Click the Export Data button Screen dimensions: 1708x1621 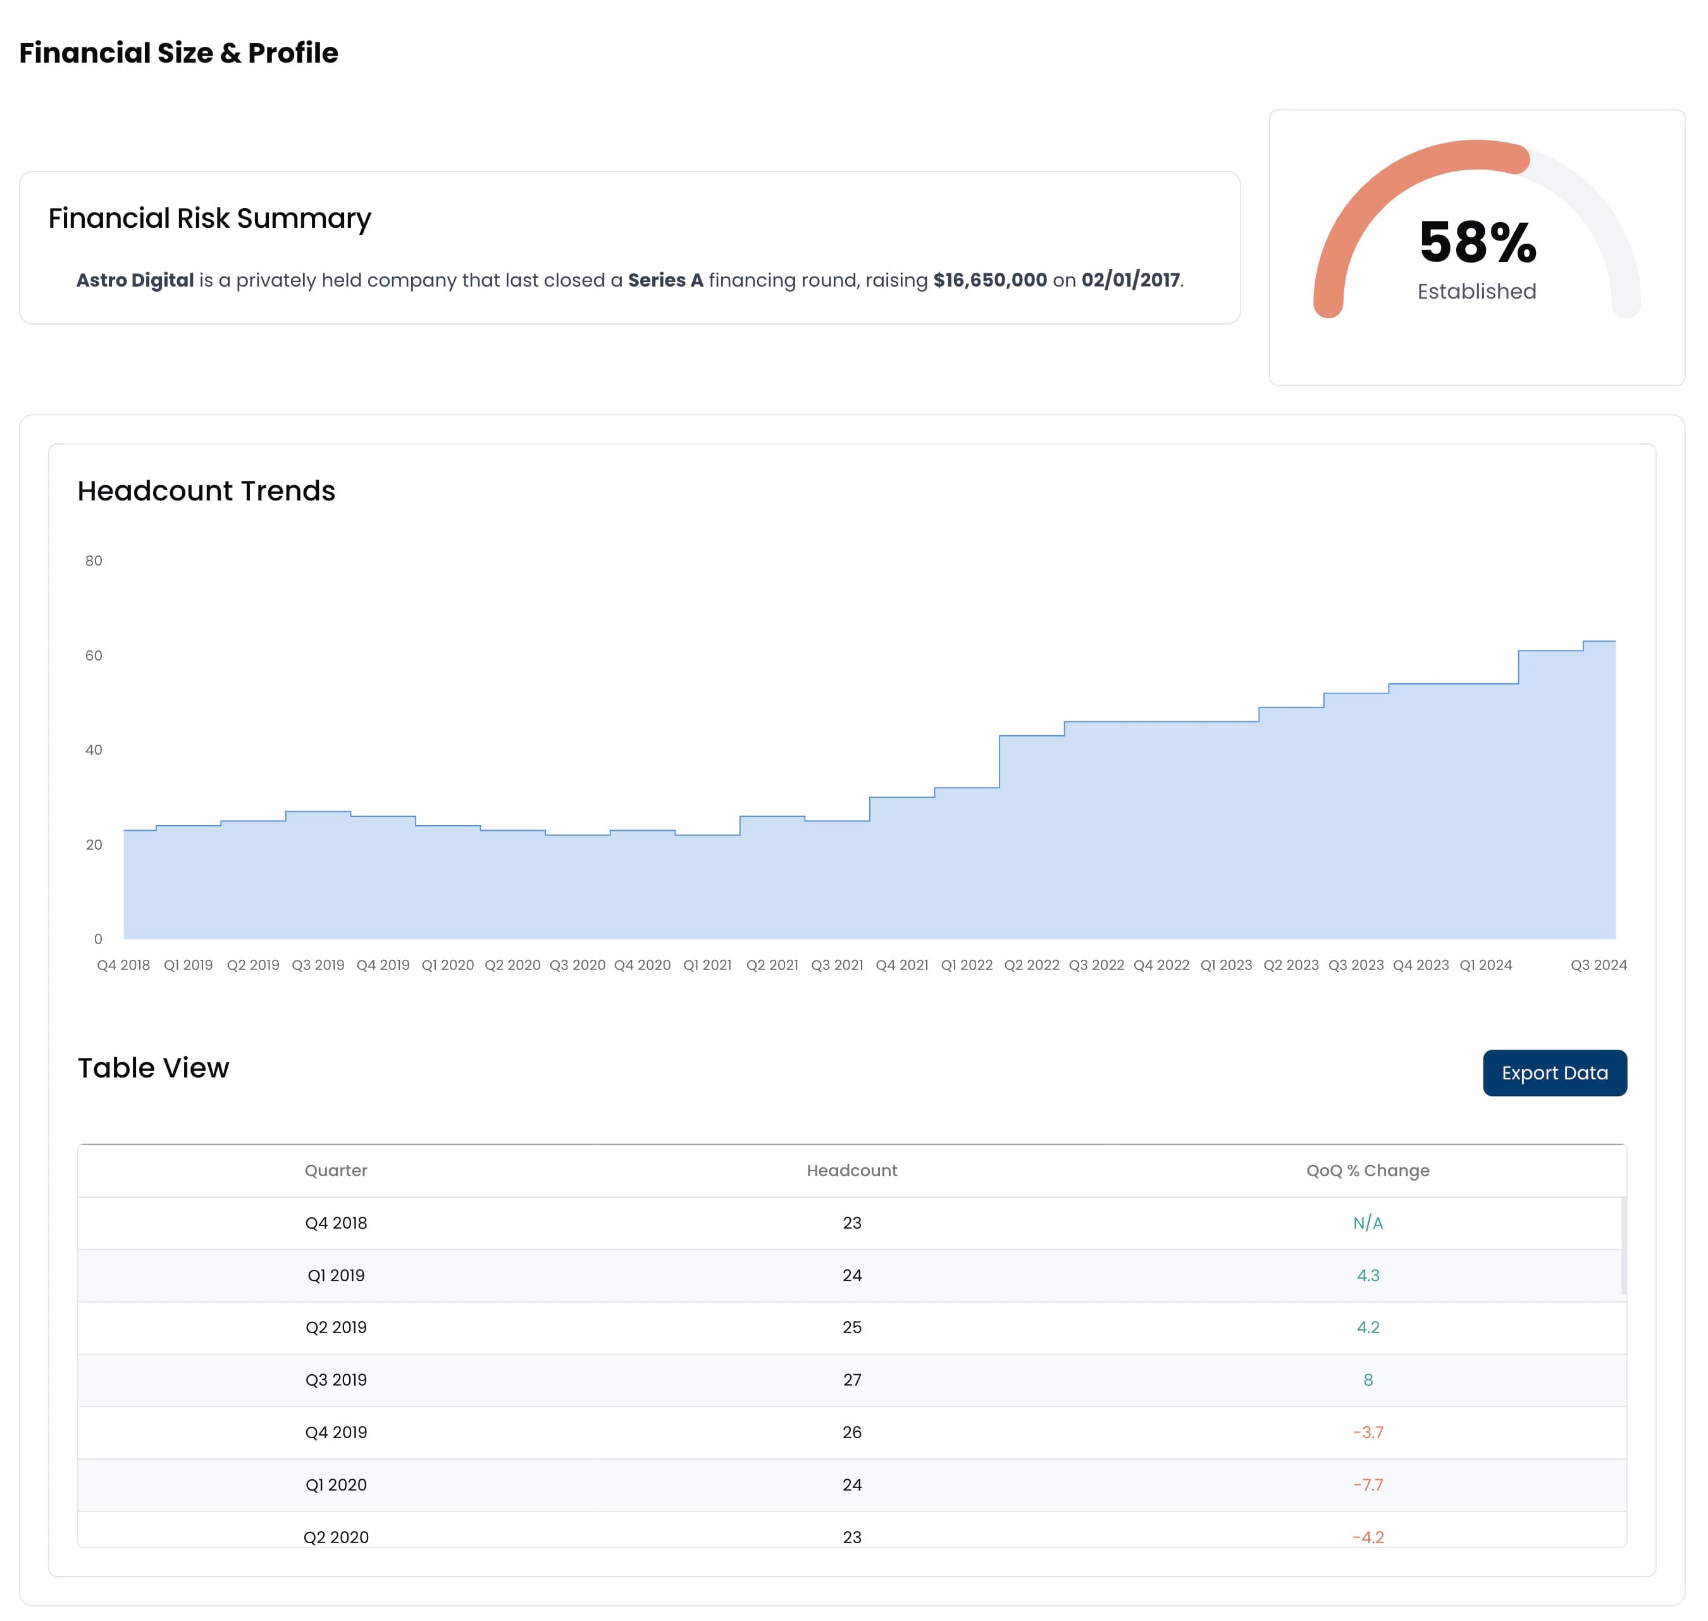1554,1072
